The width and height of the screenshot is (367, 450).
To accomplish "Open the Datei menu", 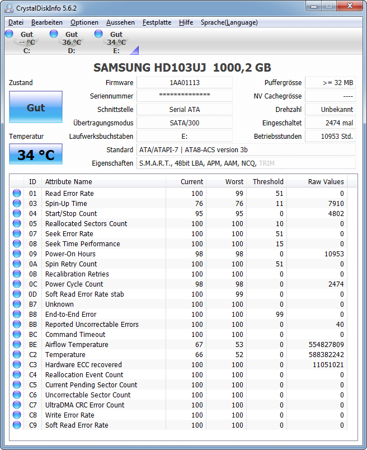I will click(16, 22).
